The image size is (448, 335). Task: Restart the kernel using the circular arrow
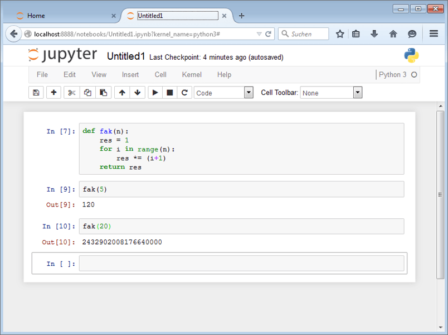coord(184,93)
